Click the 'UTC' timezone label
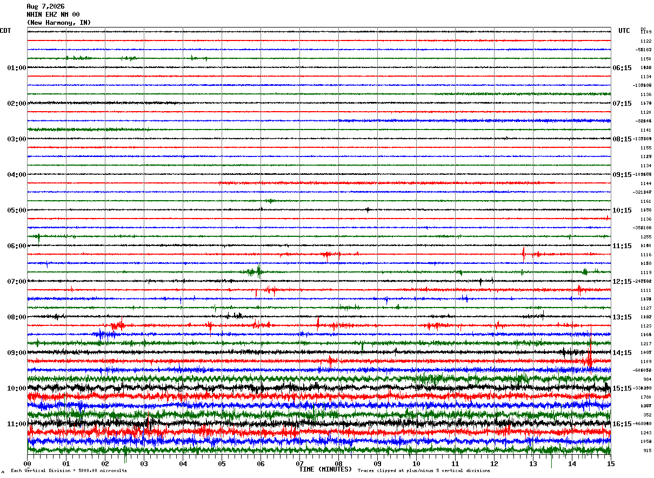 (624, 31)
